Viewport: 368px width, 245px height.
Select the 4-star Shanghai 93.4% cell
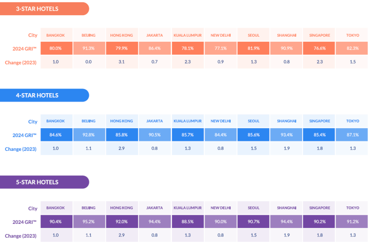286,134
